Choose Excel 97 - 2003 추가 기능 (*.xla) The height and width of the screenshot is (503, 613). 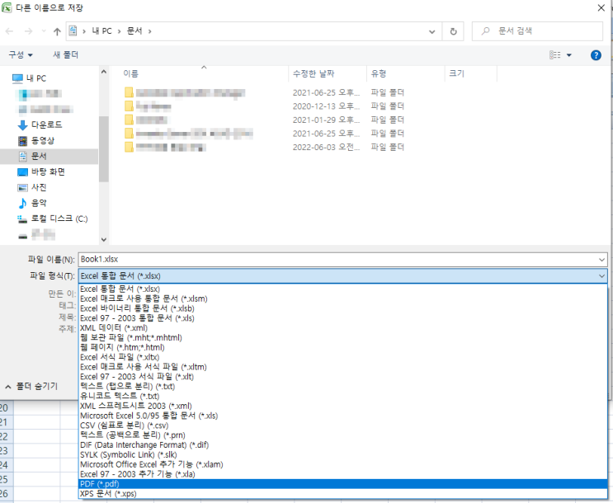343,474
